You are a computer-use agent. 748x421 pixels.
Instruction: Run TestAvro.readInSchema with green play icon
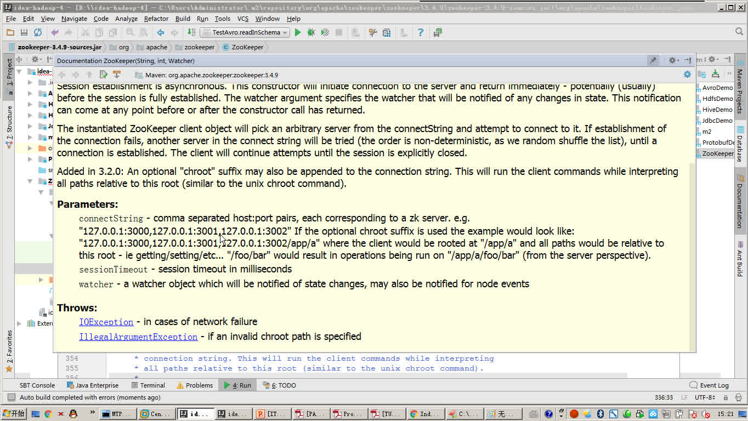[298, 33]
